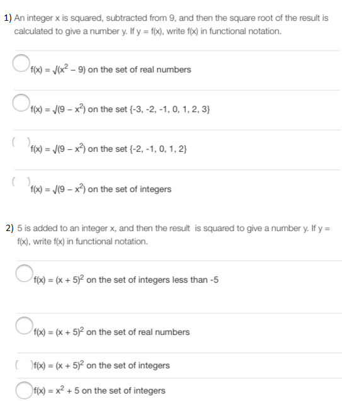
Task: Pick radio for set {-2, -1, 0, 1, 2}
Action: tap(21, 142)
